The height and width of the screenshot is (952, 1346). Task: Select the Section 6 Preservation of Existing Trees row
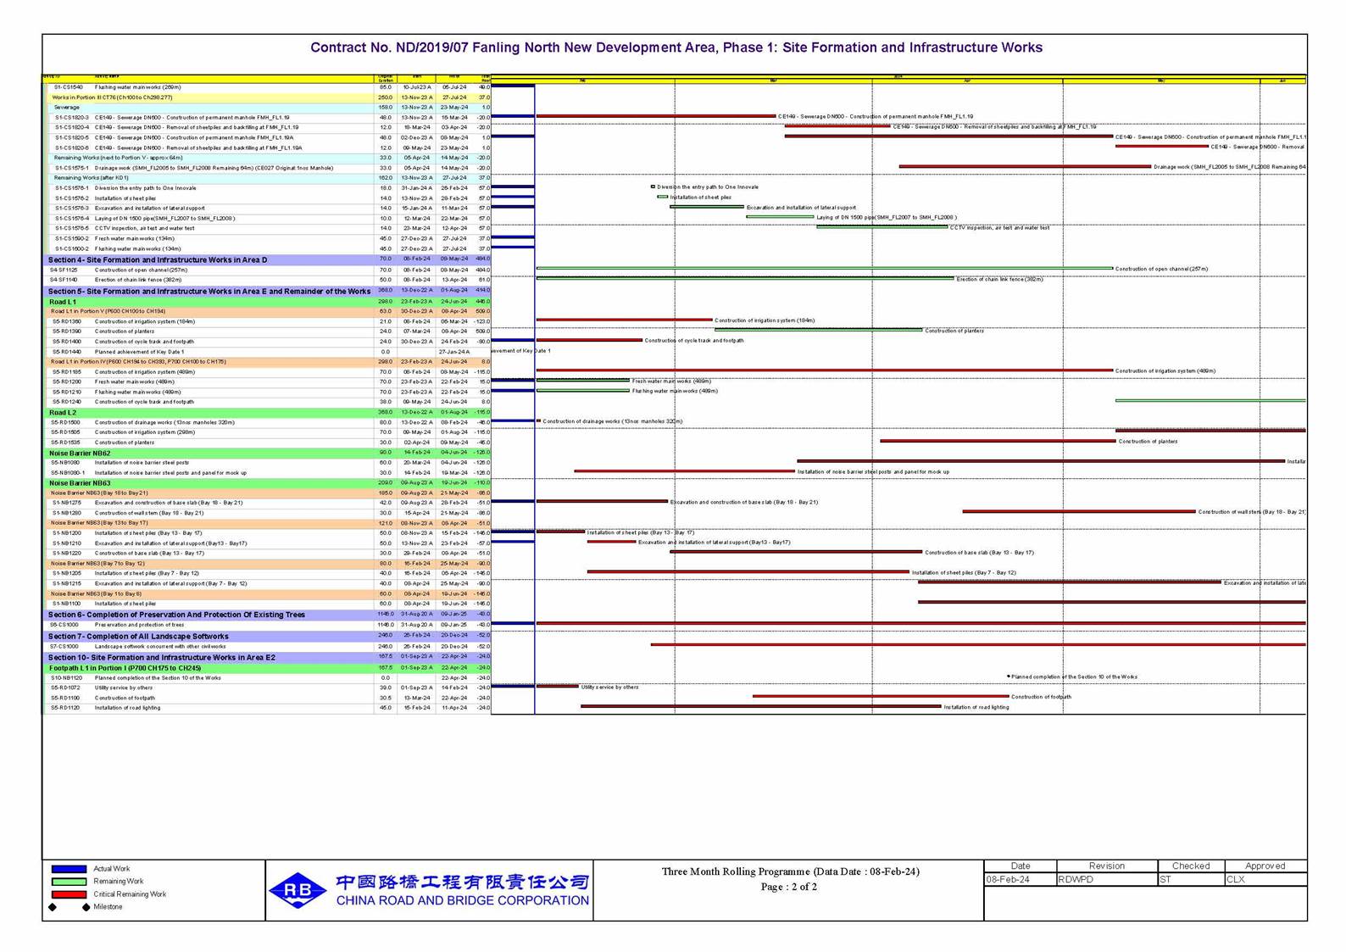pos(176,615)
